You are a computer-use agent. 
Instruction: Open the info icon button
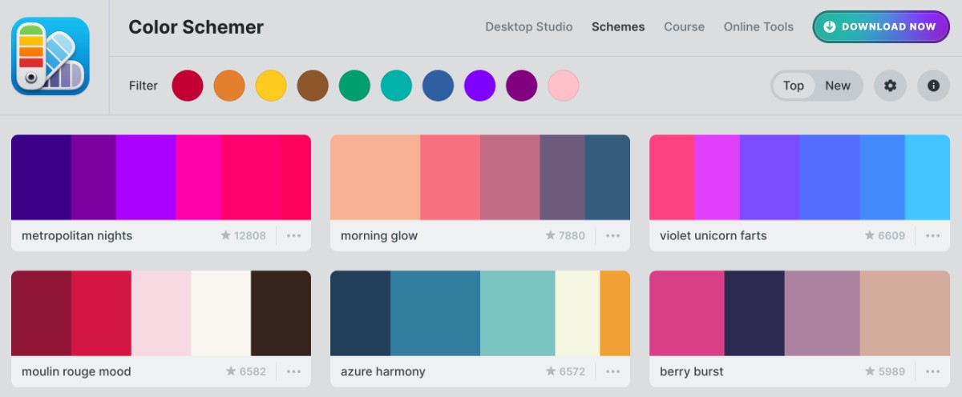pyautogui.click(x=933, y=86)
